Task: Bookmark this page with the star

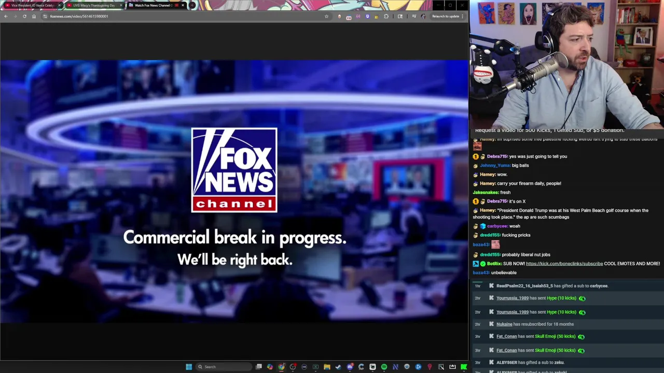Action: point(326,16)
